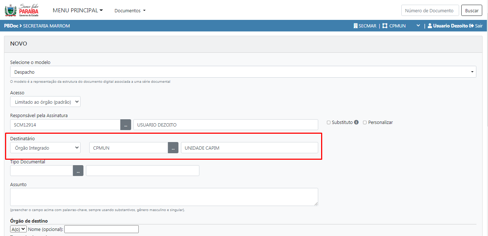Tick the Personalizar checkbox
The width and height of the screenshot is (488, 236).
click(x=365, y=123)
